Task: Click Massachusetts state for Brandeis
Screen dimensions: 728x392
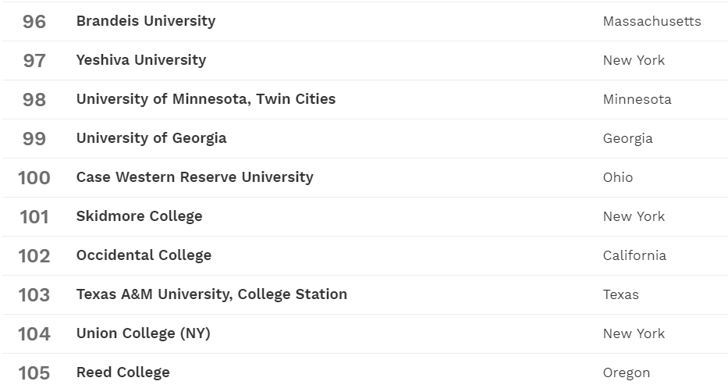Action: point(652,21)
